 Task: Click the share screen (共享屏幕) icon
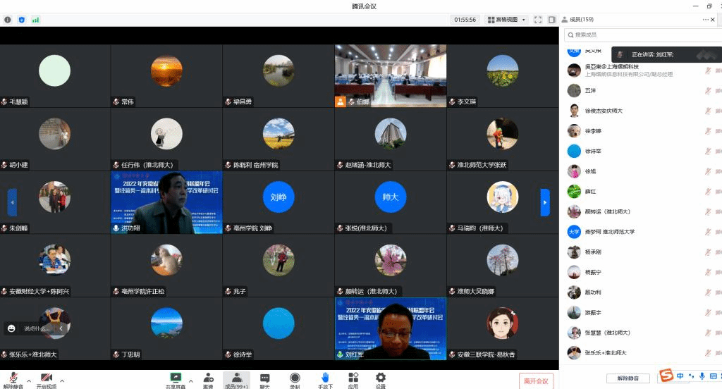(x=176, y=379)
